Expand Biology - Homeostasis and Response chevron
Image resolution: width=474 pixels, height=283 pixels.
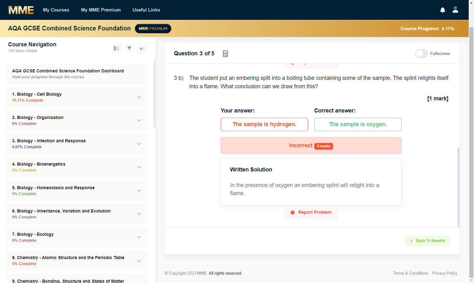tap(139, 190)
